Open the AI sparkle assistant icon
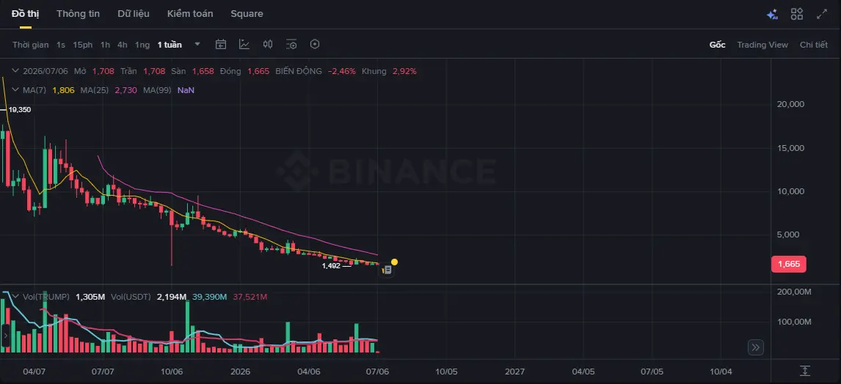This screenshot has width=841, height=384. click(x=772, y=15)
